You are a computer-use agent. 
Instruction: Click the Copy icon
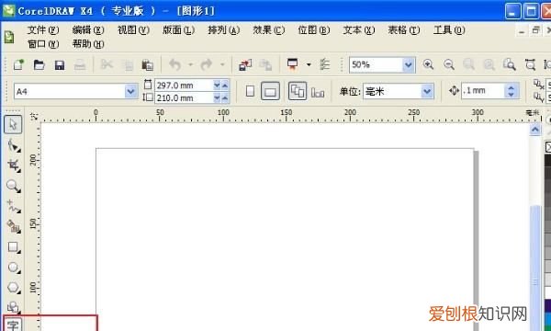tap(128, 65)
